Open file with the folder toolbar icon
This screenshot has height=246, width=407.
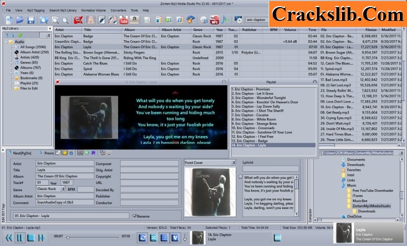point(20,20)
